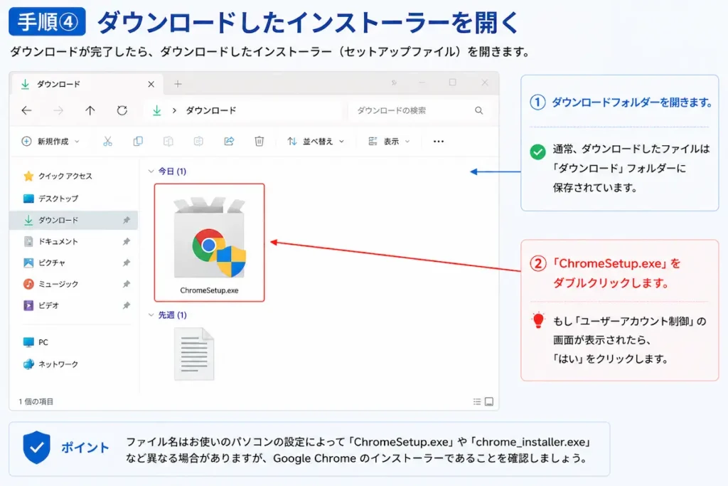Select the ダウンロード window tab
728x486 pixels.
click(x=87, y=84)
